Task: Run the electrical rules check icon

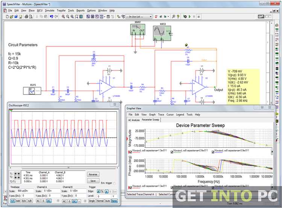Action: tap(156, 16)
